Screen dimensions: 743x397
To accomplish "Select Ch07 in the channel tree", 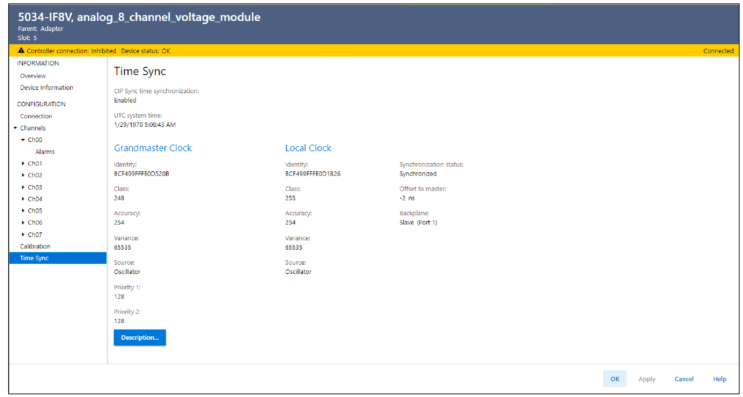I will tap(35, 234).
